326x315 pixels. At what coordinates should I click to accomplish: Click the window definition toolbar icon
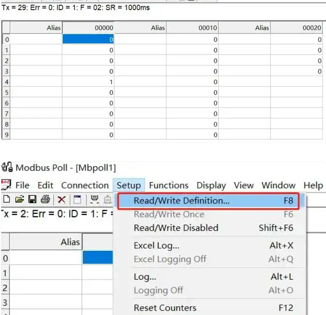click(x=78, y=199)
